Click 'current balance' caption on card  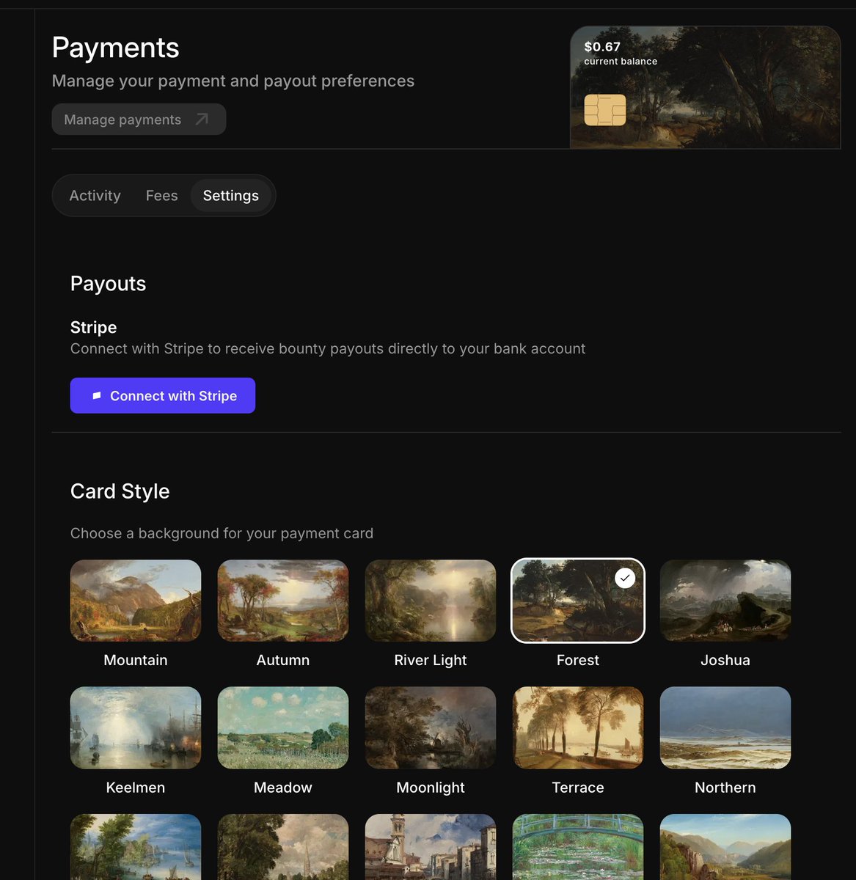(621, 62)
